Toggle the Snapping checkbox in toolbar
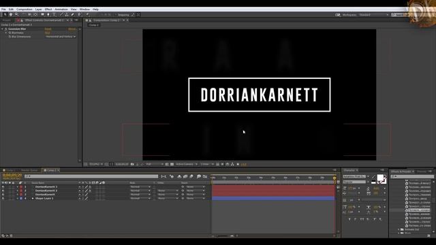The image size is (436, 245). click(x=116, y=15)
